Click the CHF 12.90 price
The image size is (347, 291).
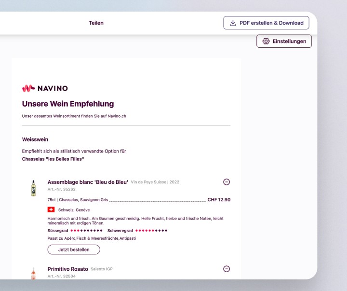tap(219, 200)
